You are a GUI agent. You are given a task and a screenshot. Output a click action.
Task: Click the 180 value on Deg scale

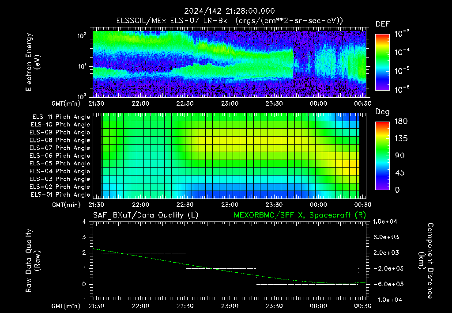[x=401, y=122]
